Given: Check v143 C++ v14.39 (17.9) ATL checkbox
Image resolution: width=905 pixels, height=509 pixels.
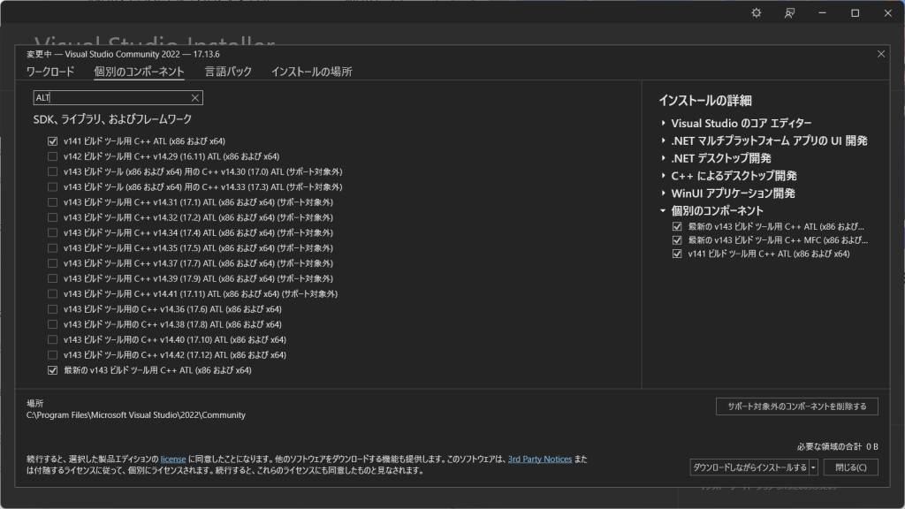Looking at the screenshot, I should [52, 278].
